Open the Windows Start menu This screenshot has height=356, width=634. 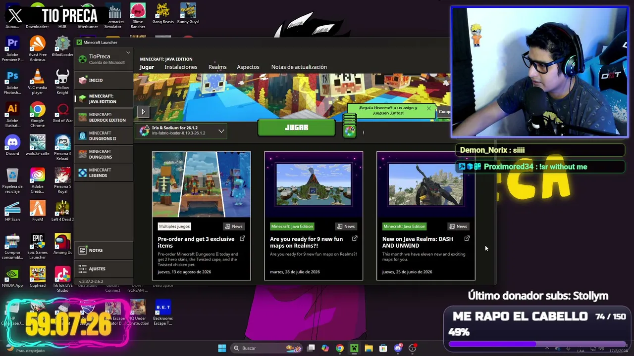[222, 348]
